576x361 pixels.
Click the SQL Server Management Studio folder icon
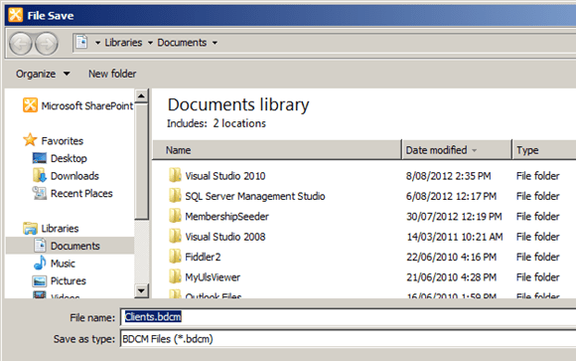[175, 195]
